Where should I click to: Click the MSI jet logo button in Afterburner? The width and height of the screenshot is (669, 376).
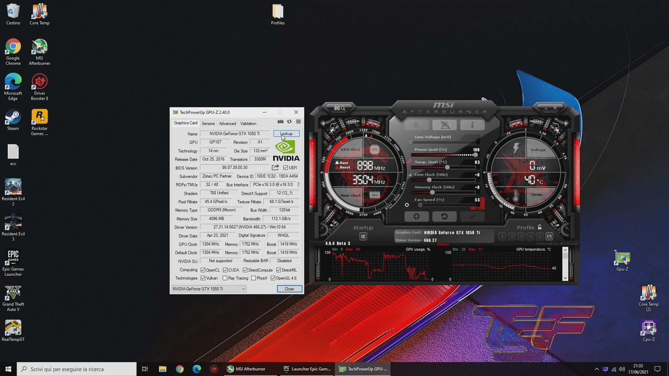coord(444,125)
